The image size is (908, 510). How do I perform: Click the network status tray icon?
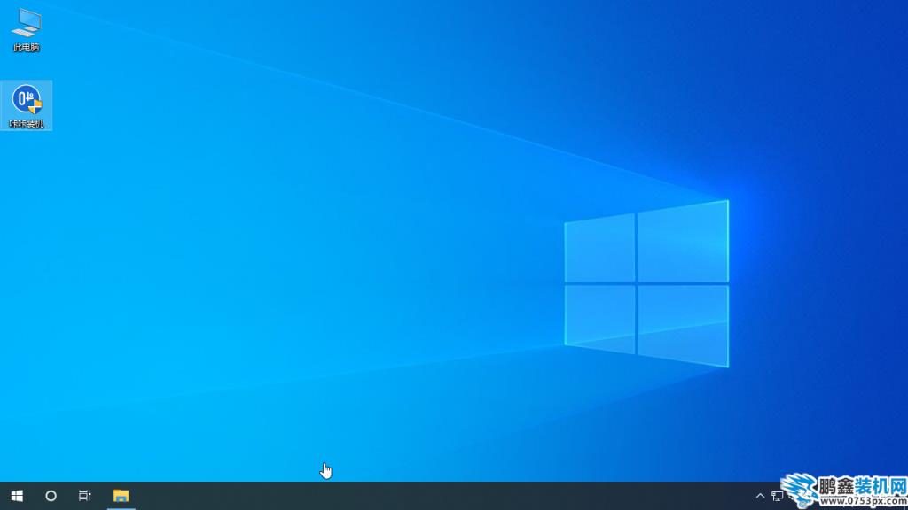(x=777, y=496)
